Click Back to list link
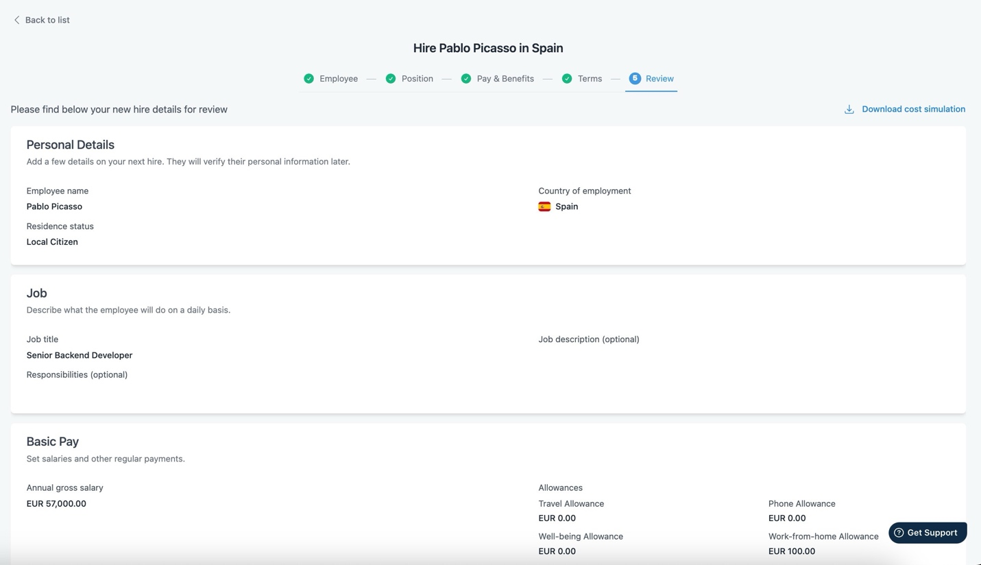981x565 pixels. click(47, 20)
